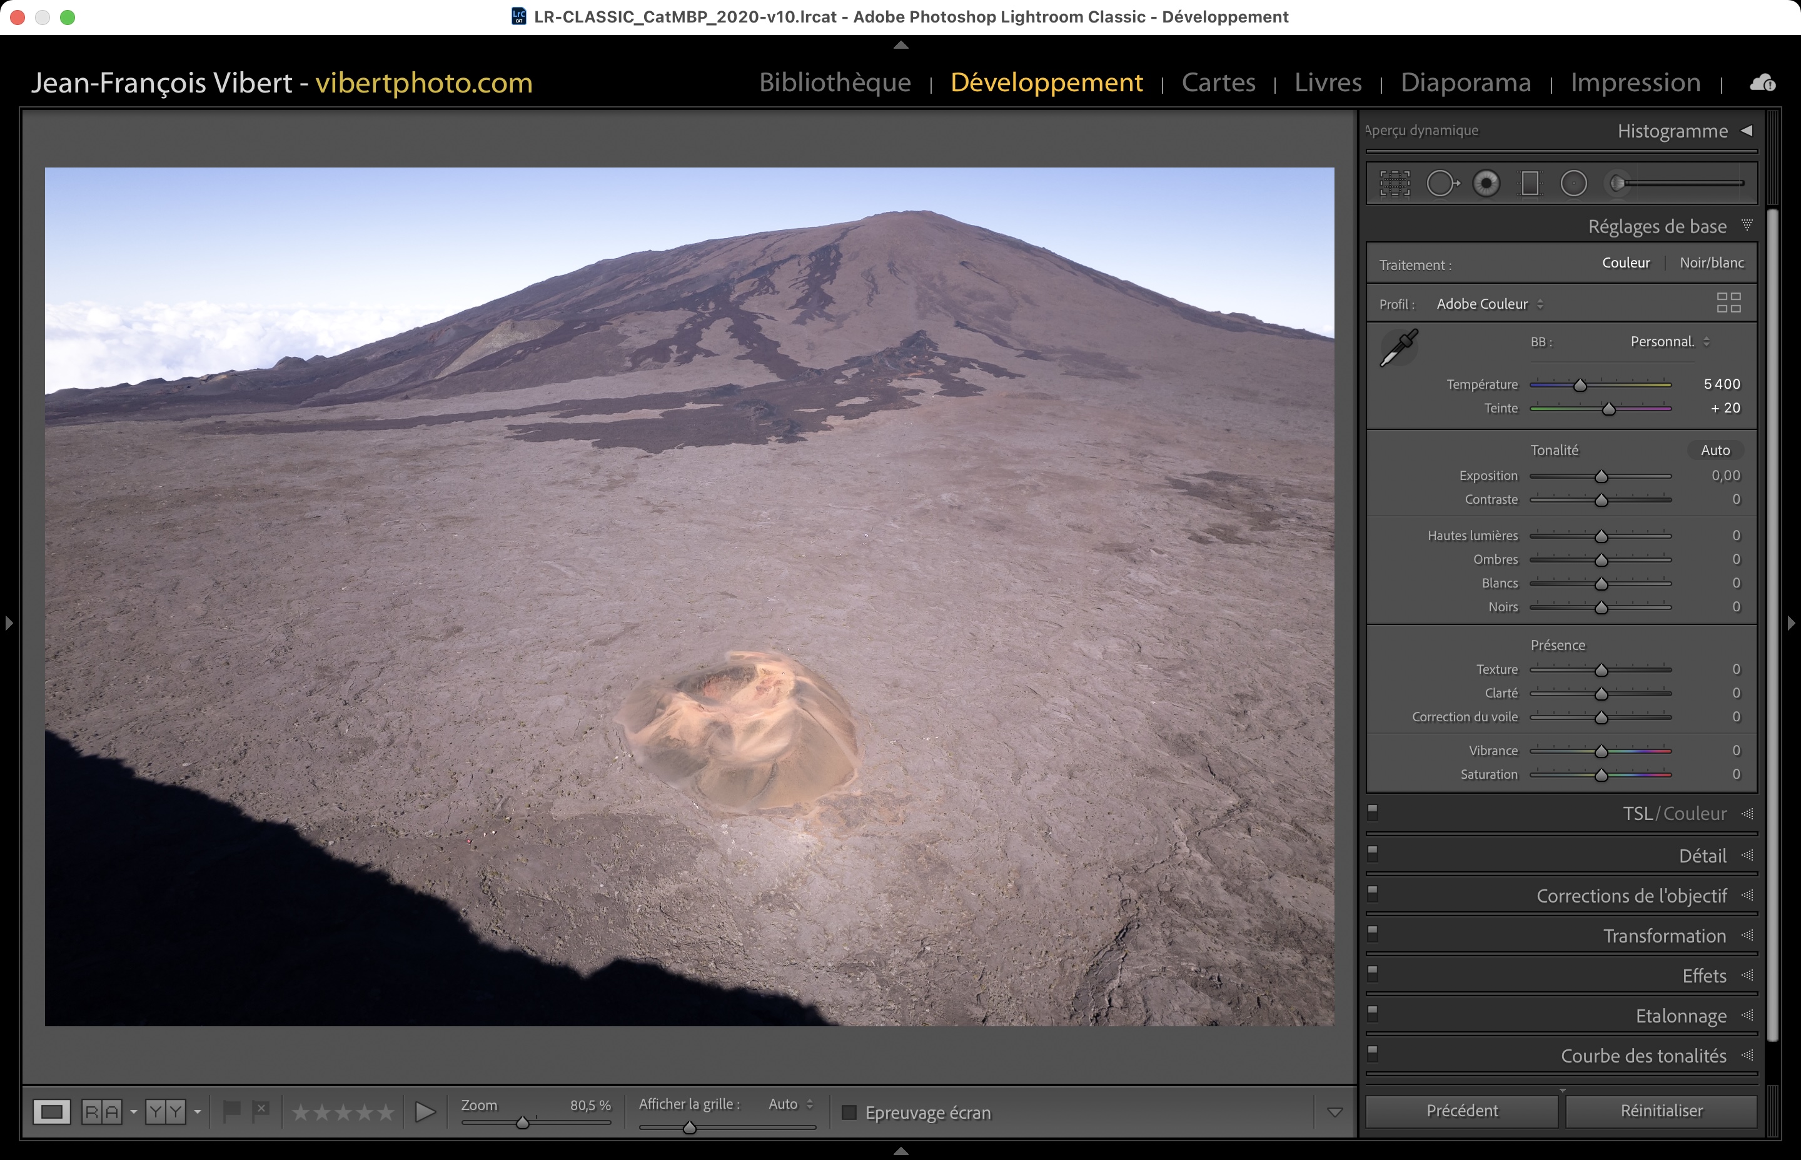Click the Température slider handle
The width and height of the screenshot is (1801, 1160).
tap(1580, 386)
